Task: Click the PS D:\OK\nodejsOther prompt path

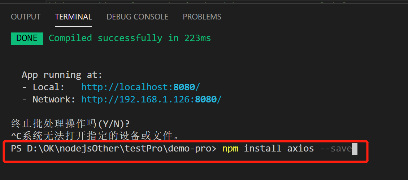Action: click(x=114, y=149)
